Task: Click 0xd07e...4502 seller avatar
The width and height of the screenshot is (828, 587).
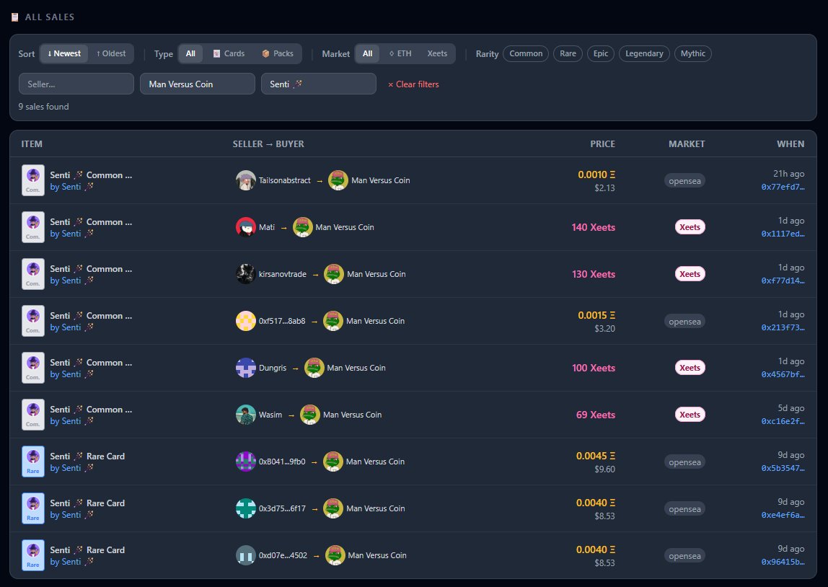Action: coord(245,555)
